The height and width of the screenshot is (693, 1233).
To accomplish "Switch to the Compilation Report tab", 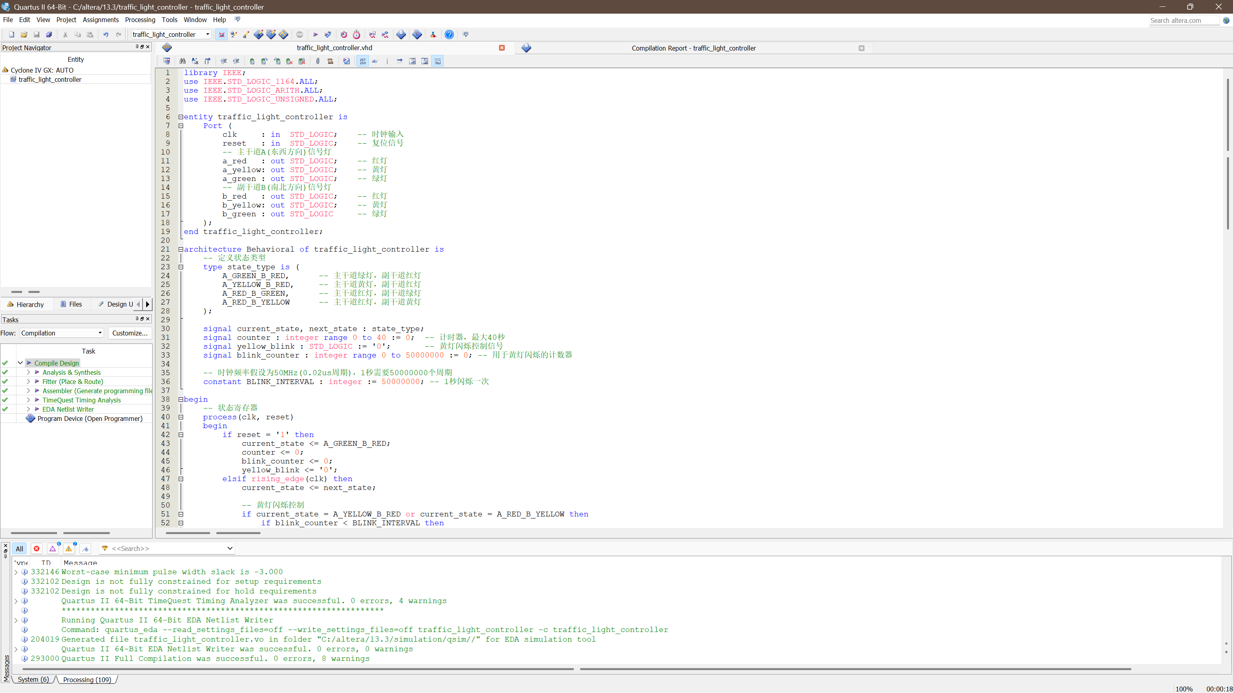I will click(x=693, y=48).
